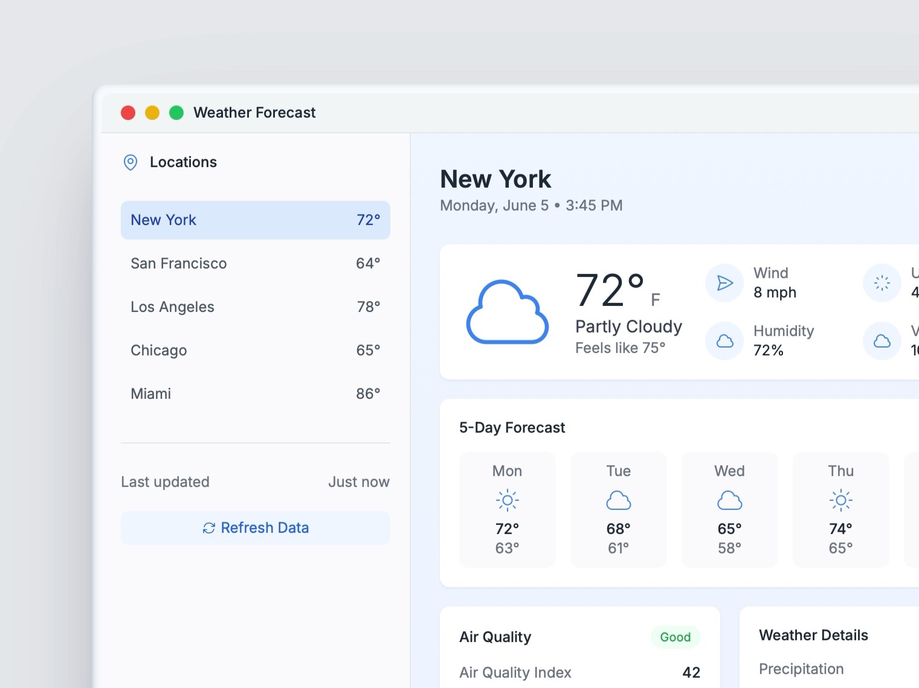
Task: Click the Refresh Data button
Action: pyautogui.click(x=256, y=527)
